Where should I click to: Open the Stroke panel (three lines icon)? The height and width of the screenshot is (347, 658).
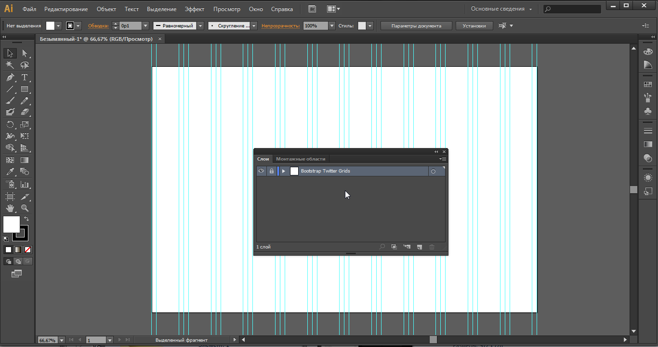(x=648, y=131)
